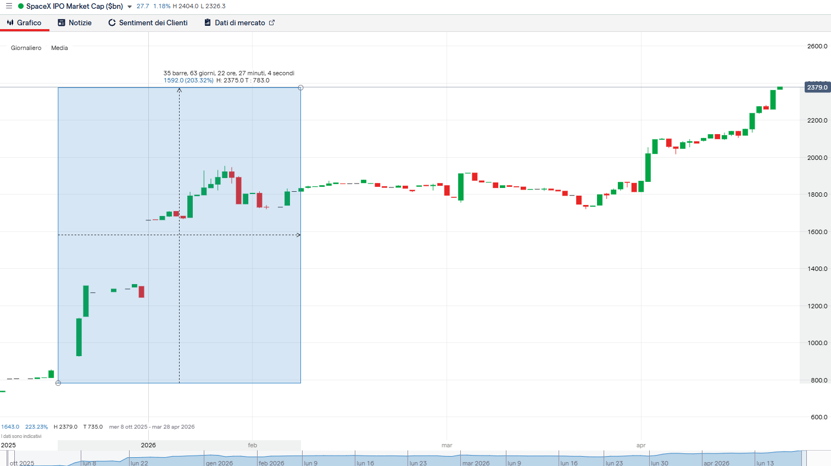Click the Dati di mercato briefcase icon

coord(207,23)
